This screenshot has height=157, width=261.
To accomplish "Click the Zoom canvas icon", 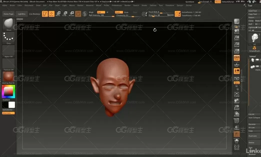I will (x=237, y=38).
